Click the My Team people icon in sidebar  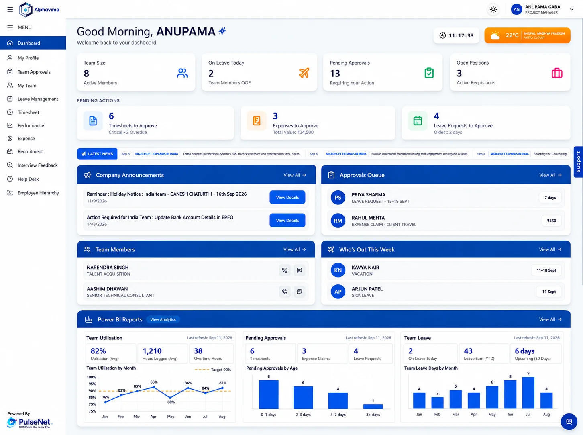pyautogui.click(x=10, y=85)
